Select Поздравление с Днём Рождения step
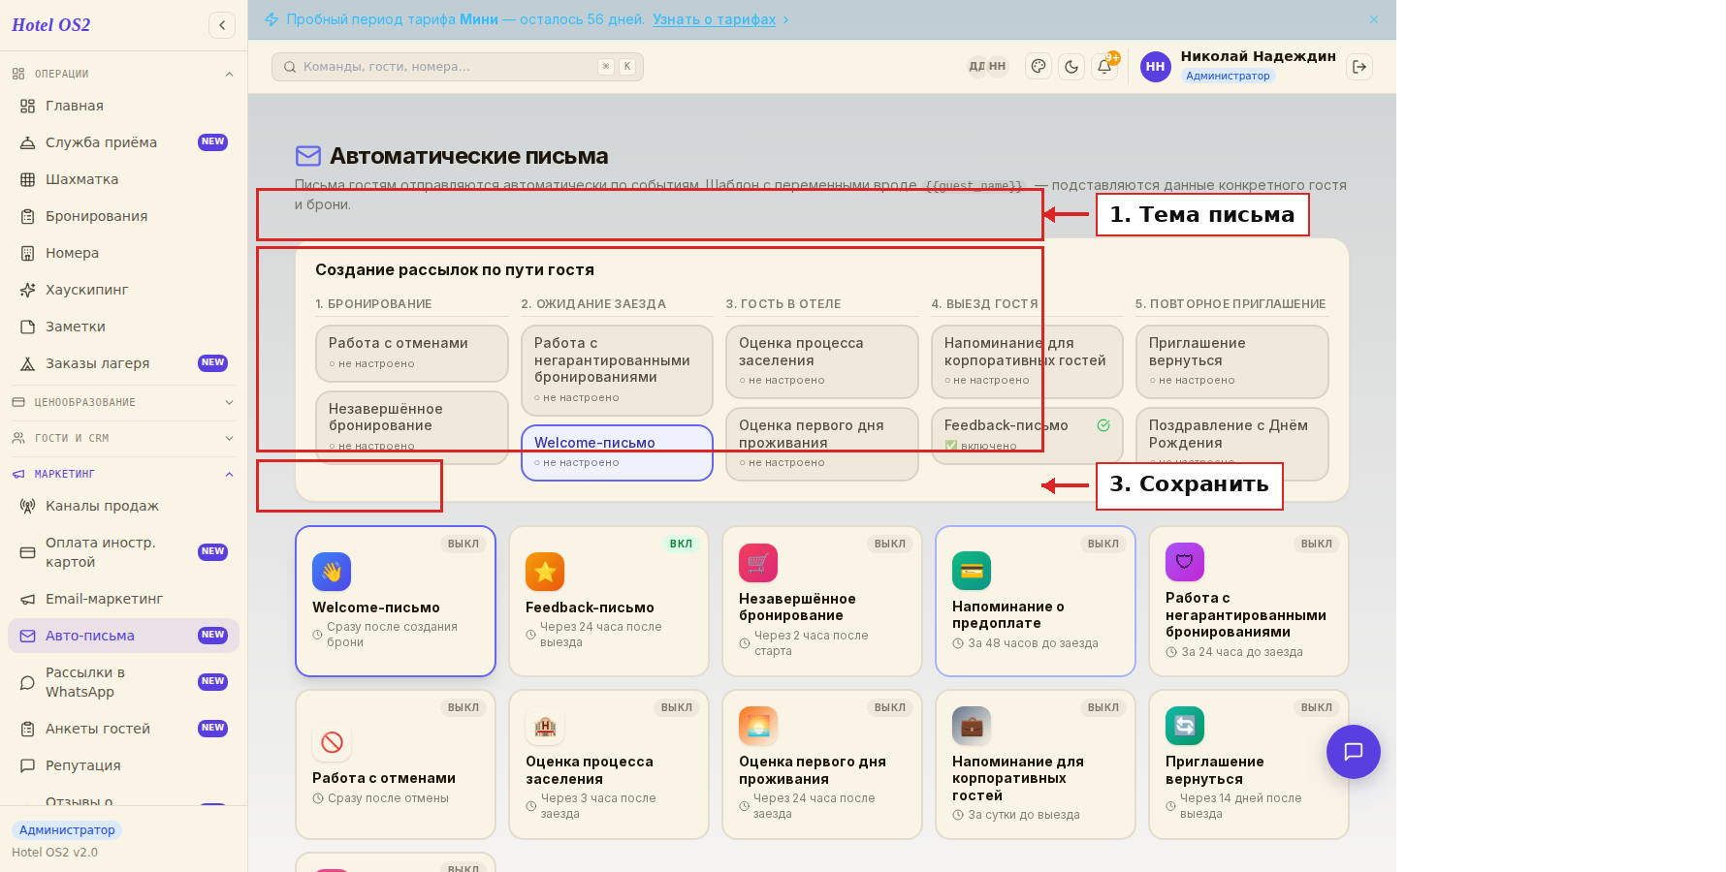The height and width of the screenshot is (872, 1726). [1232, 444]
